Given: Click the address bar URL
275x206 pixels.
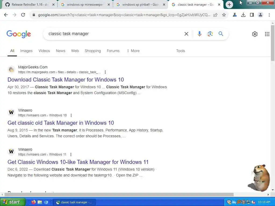Looking at the screenshot, I should pos(124,15).
